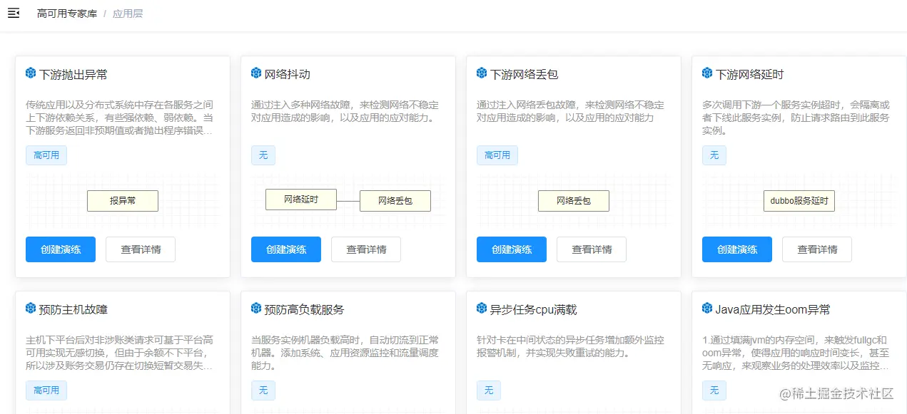The image size is (907, 414).
Task: View details of 下游网络丢包
Action: click(x=592, y=249)
